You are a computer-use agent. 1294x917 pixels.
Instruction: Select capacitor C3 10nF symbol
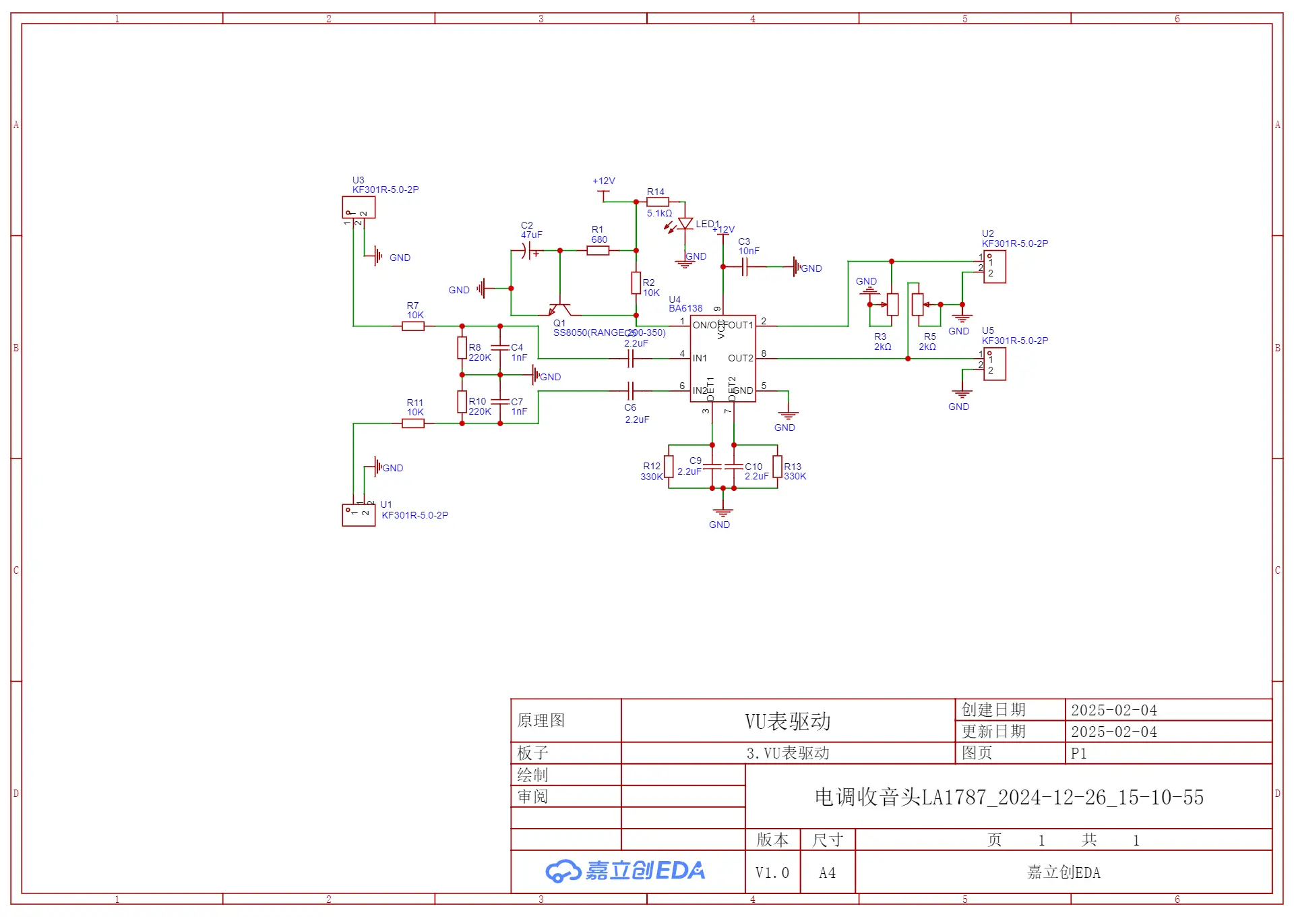tap(745, 267)
